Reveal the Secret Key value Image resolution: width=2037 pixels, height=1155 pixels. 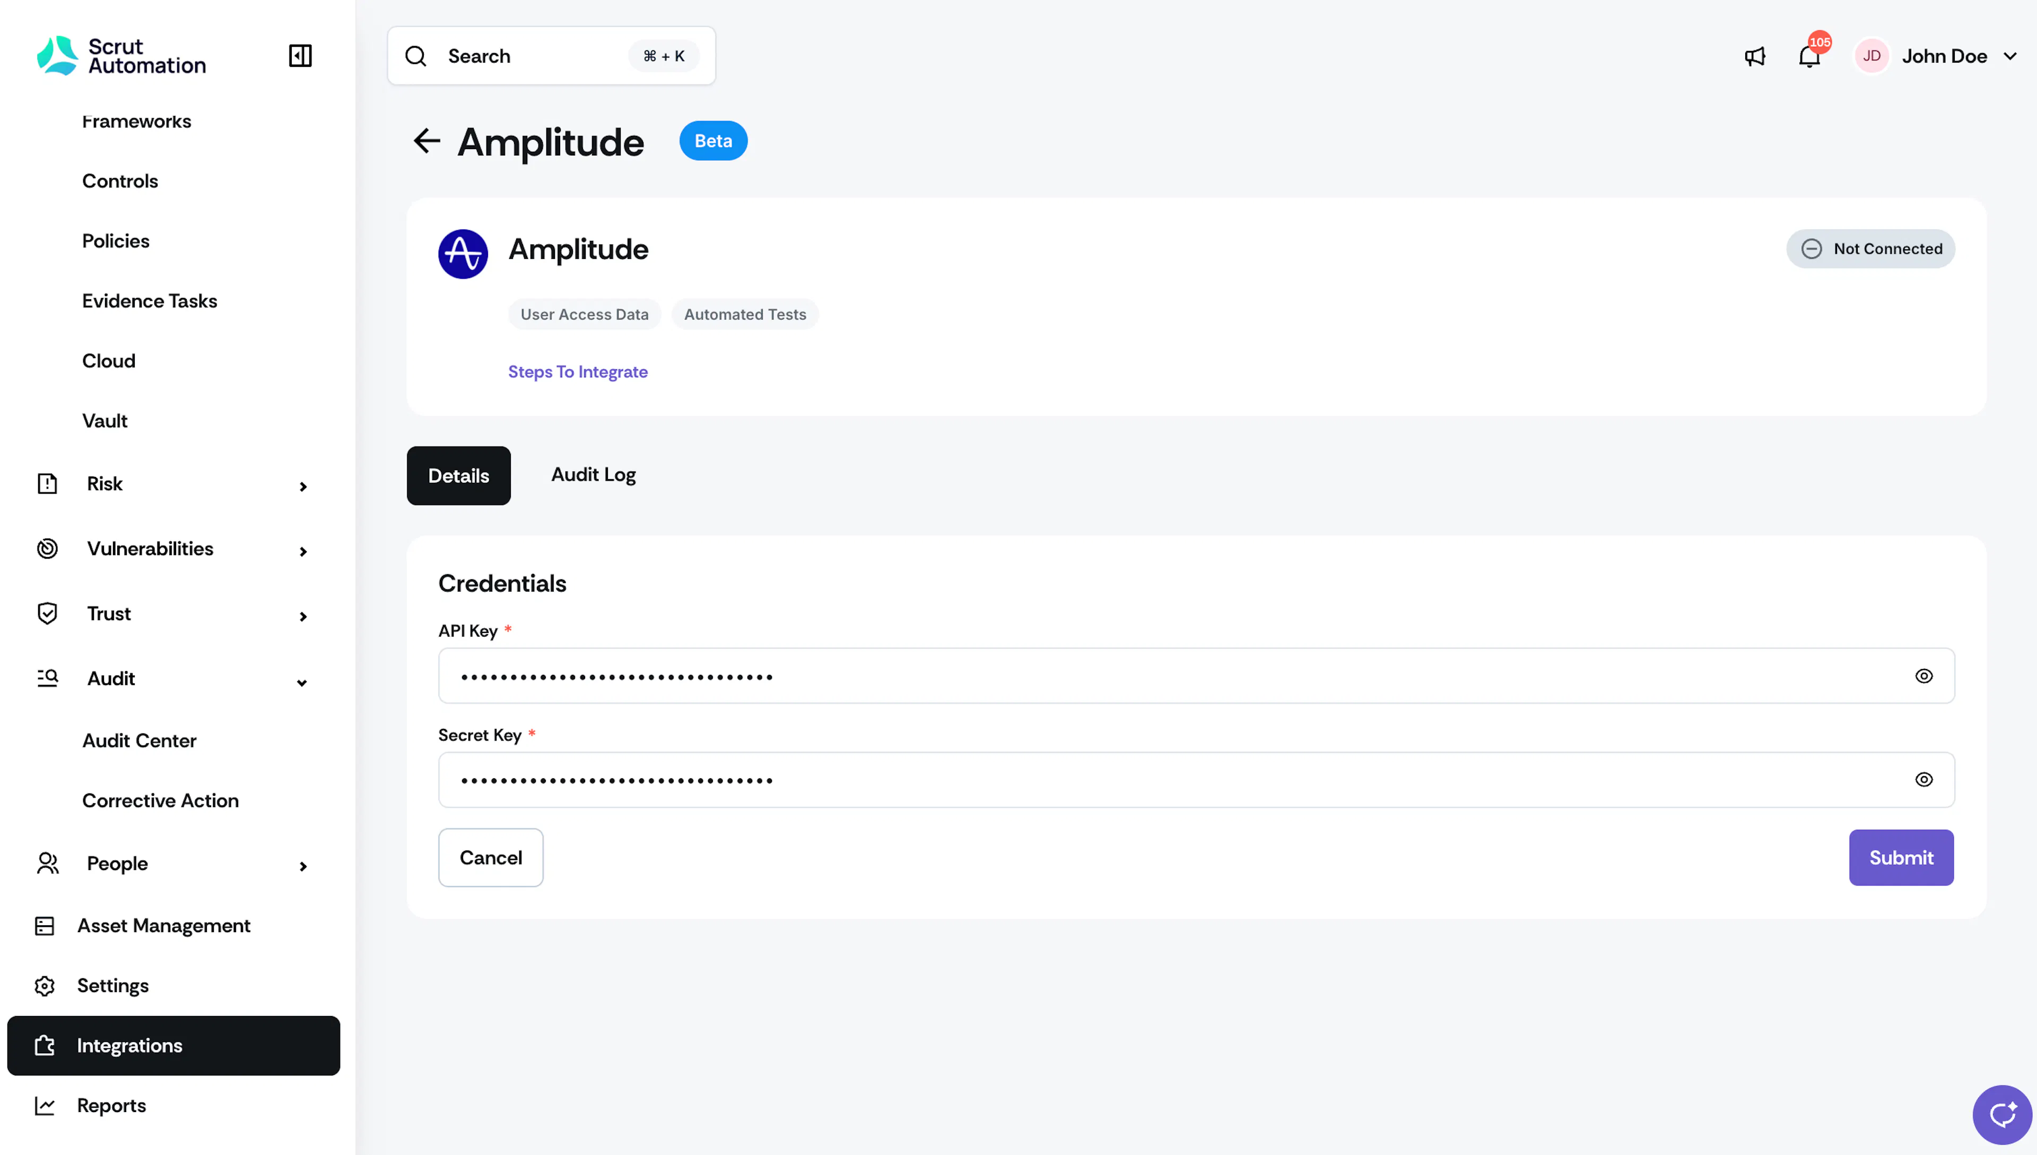coord(1923,780)
